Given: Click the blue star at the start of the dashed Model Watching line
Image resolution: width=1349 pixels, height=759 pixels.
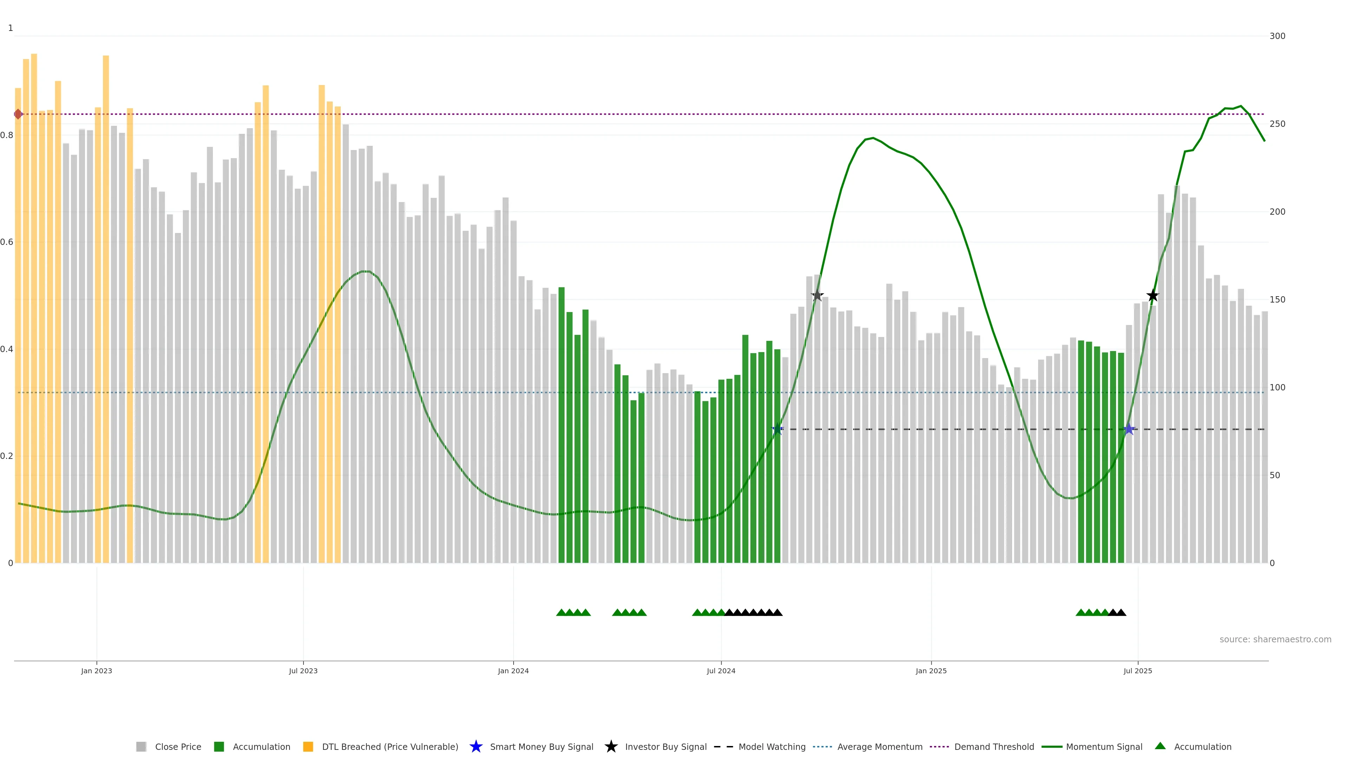Looking at the screenshot, I should point(777,429).
